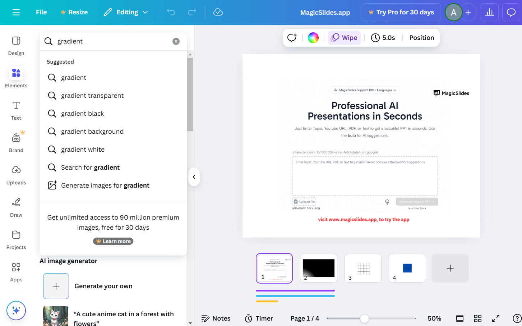Image resolution: width=522 pixels, height=326 pixels.
Task: Select the cute anime cat thumbnail
Action: click(x=56, y=316)
